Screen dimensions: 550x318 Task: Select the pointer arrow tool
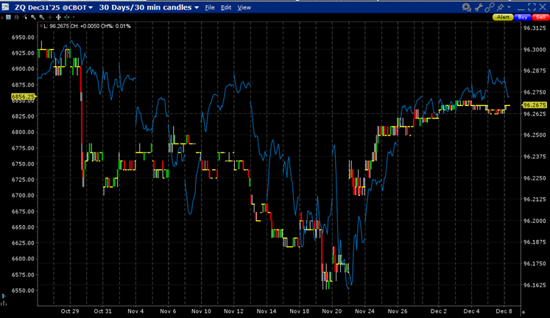click(25, 17)
